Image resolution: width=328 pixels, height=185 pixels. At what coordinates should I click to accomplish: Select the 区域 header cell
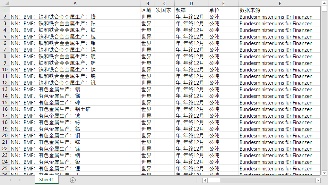click(147, 10)
